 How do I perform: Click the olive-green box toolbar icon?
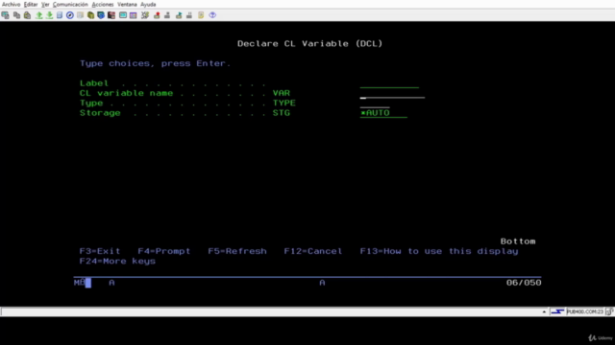point(90,15)
